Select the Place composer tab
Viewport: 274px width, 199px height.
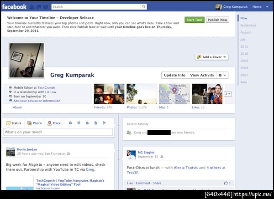[x=54, y=123]
